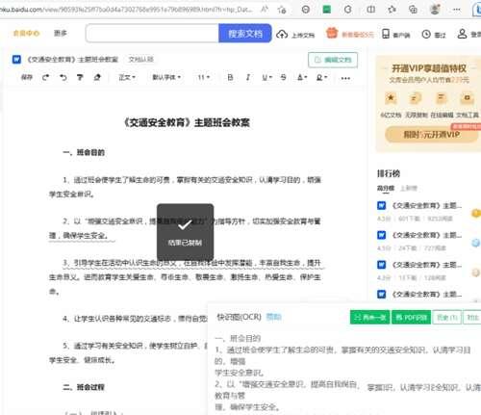Click the OCR result text area
This screenshot has width=481, height=415.
tap(346, 374)
